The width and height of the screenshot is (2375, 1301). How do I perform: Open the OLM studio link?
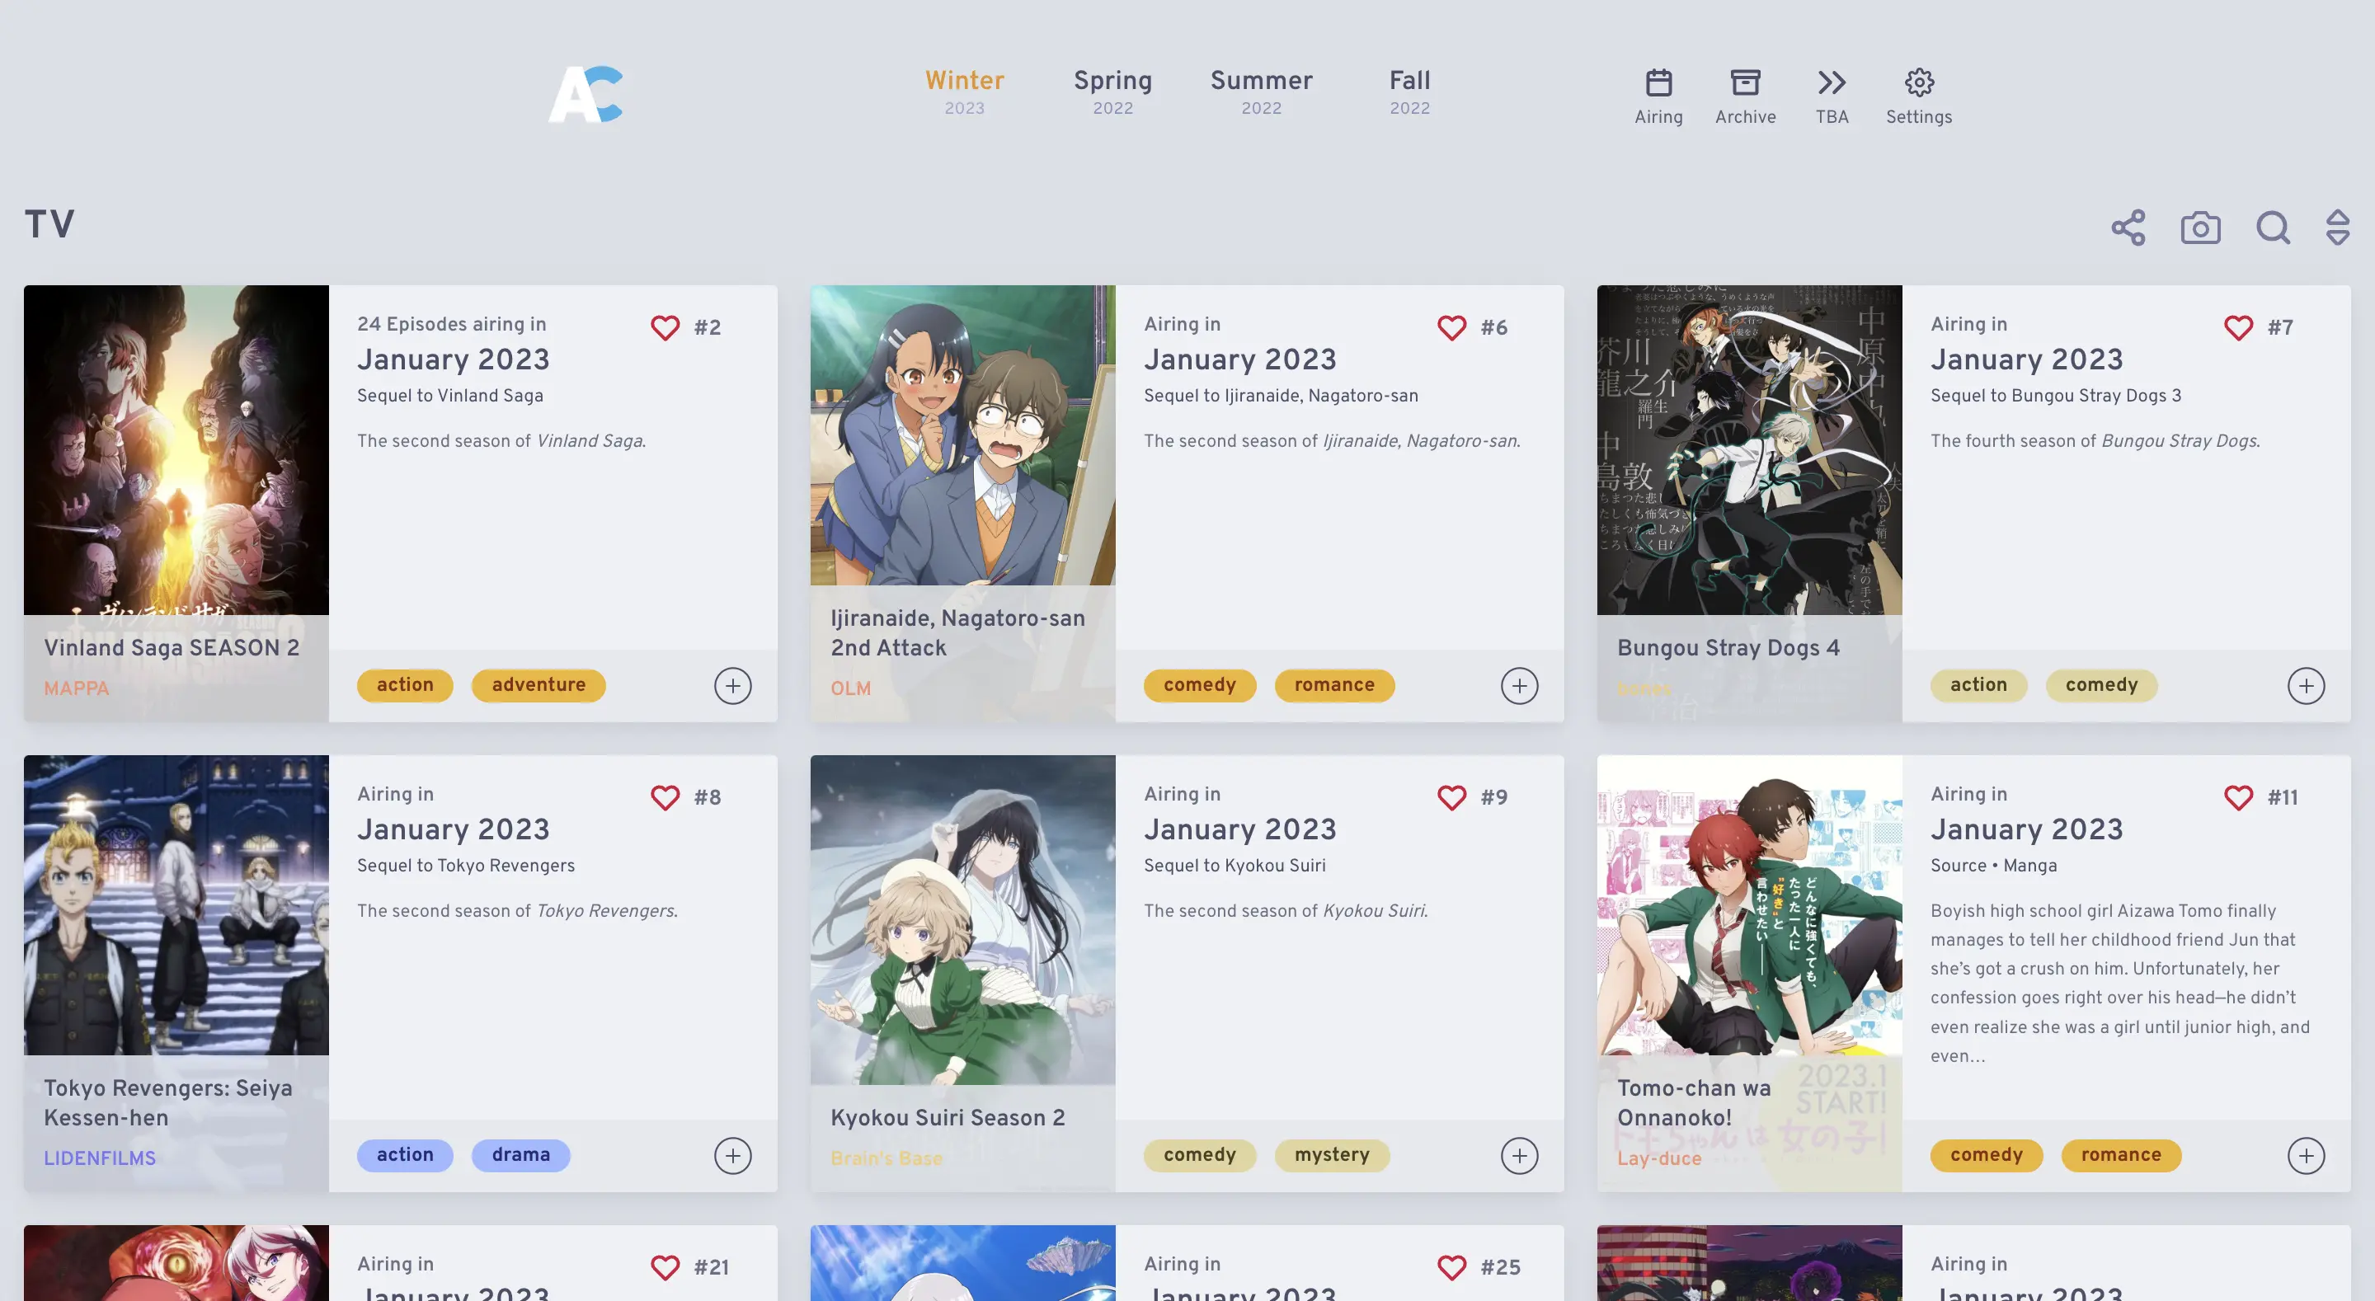(x=850, y=688)
